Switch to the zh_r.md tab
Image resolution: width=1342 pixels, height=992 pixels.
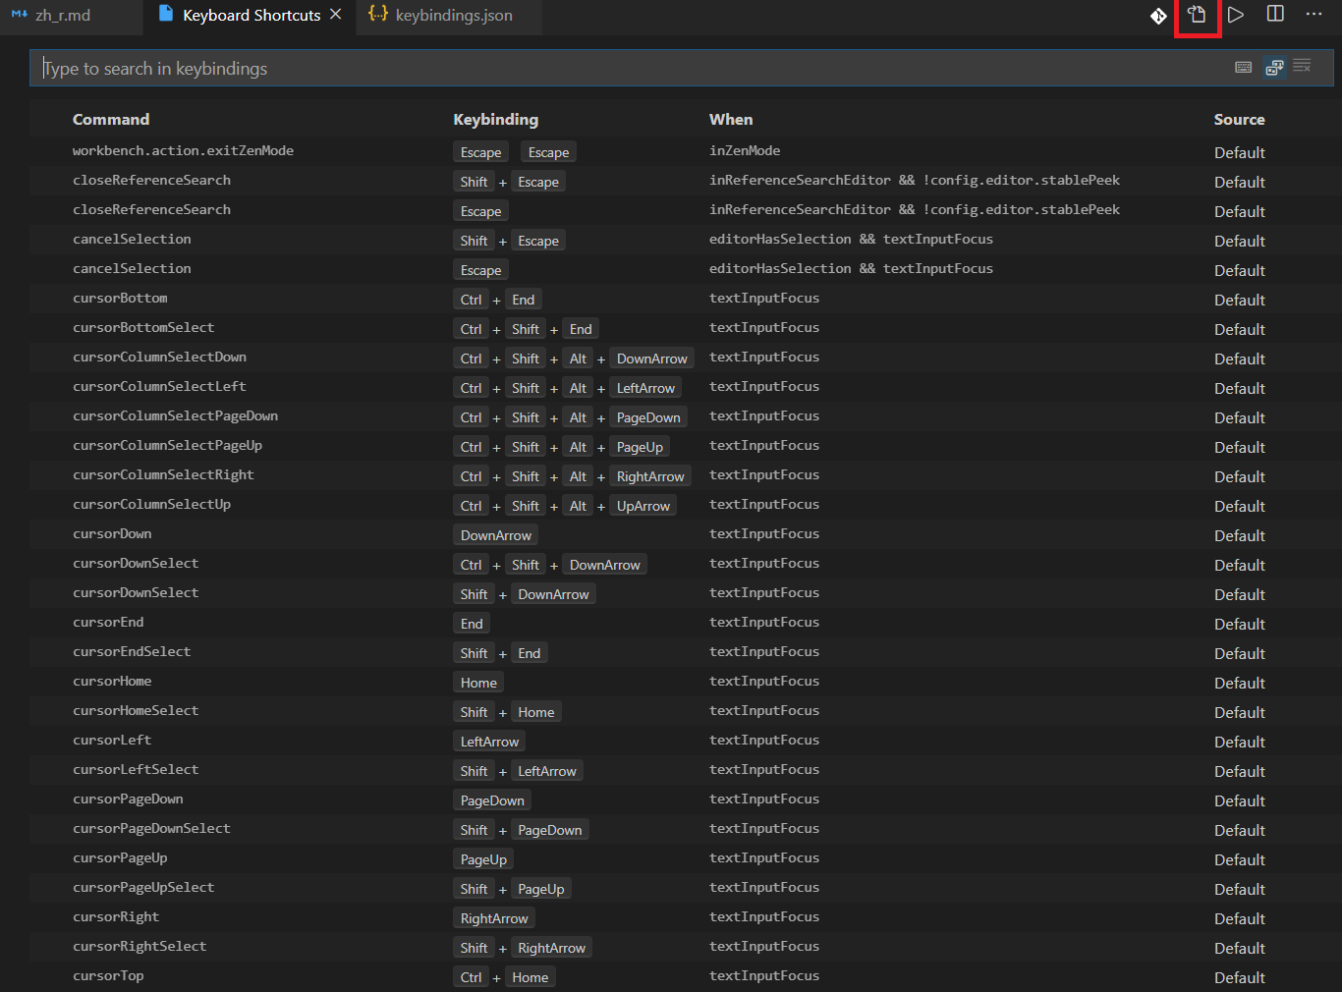tap(63, 16)
